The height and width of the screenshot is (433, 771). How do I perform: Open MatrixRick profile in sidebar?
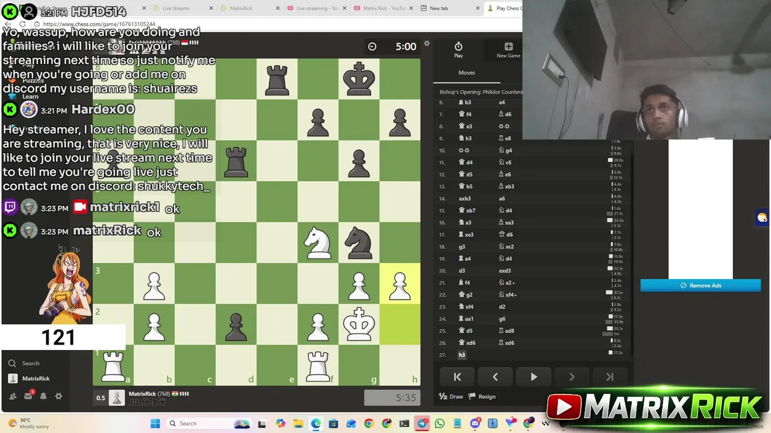click(29, 378)
